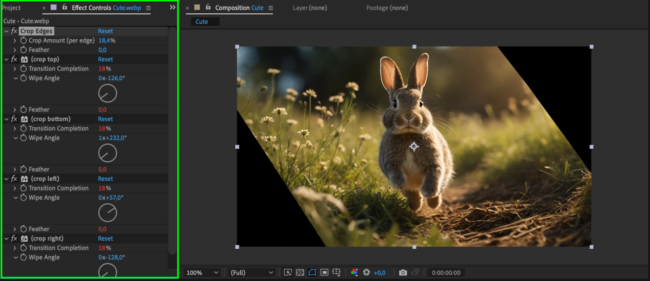650x281 pixels.
Task: Open the Show Channel color menu
Action: click(x=354, y=273)
